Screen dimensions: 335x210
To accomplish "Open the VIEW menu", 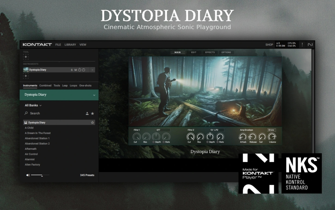I will coord(83,45).
